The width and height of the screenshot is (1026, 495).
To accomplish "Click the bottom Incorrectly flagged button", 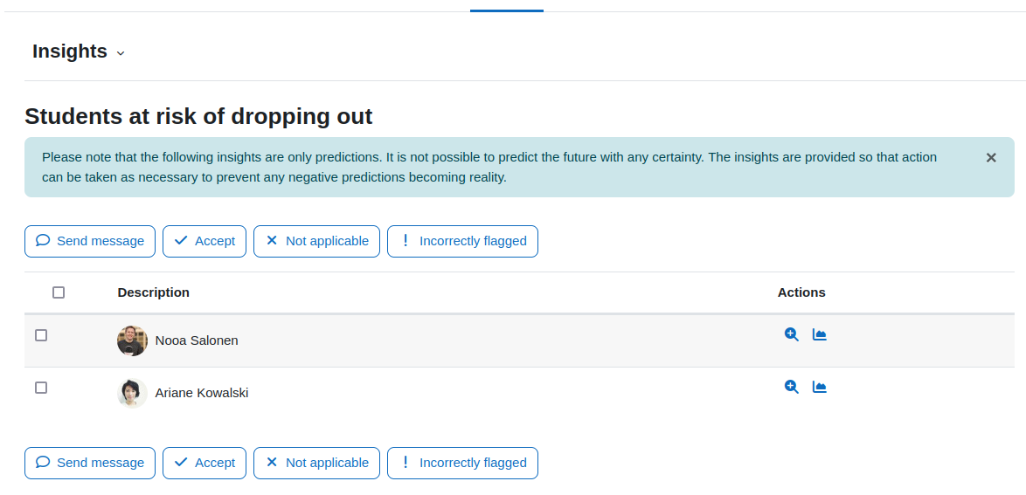I will (x=462, y=463).
